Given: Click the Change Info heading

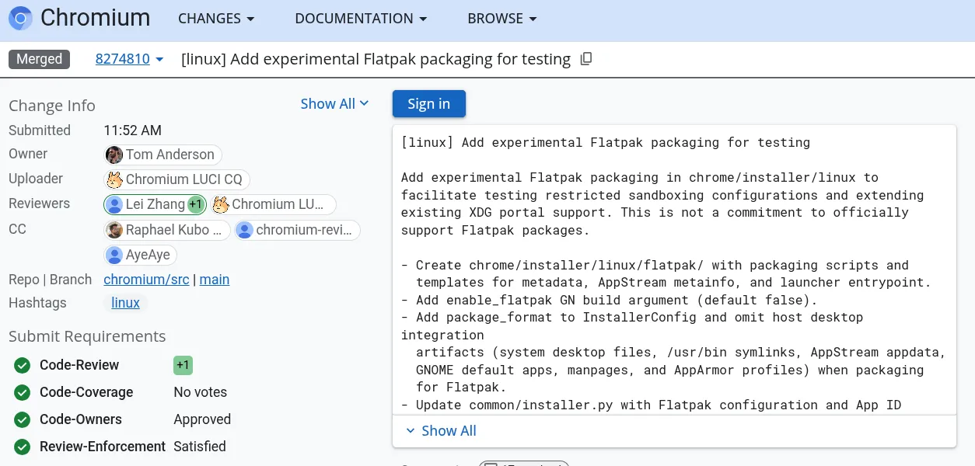Looking at the screenshot, I should click(x=52, y=106).
